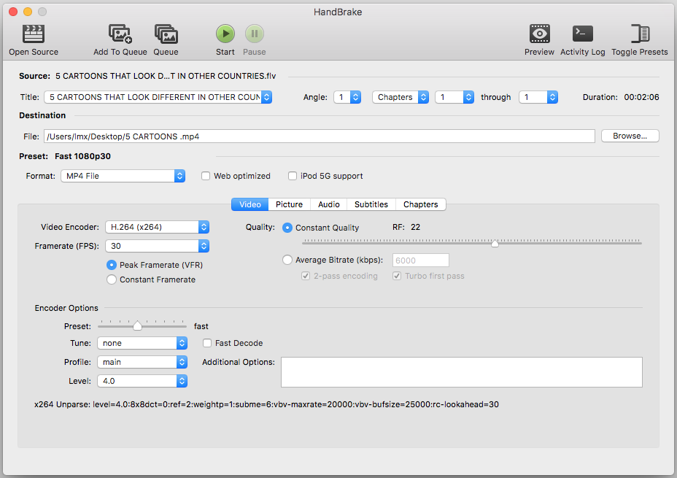The height and width of the screenshot is (478, 677).
Task: Open the Preview eye icon
Action: (540, 34)
